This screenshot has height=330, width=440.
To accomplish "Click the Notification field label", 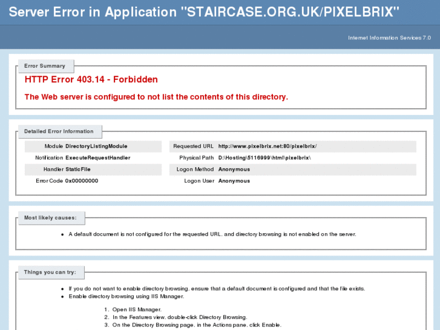I will click(49, 158).
